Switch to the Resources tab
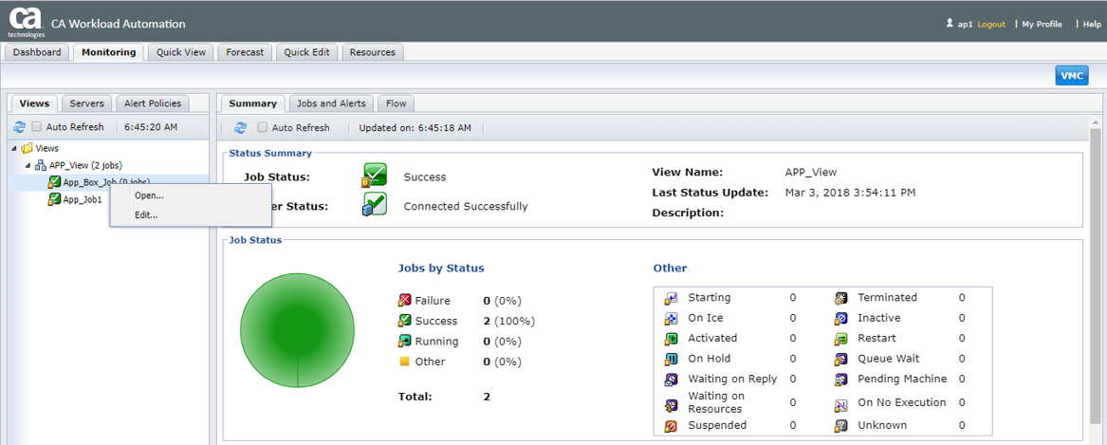 click(x=372, y=52)
